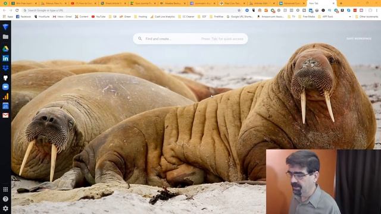The image size is (381, 214).
Task: Open Google Analytics sidebar shortcut
Action: tap(5, 96)
